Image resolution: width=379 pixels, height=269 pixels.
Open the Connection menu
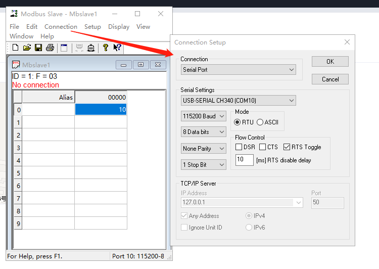61,27
